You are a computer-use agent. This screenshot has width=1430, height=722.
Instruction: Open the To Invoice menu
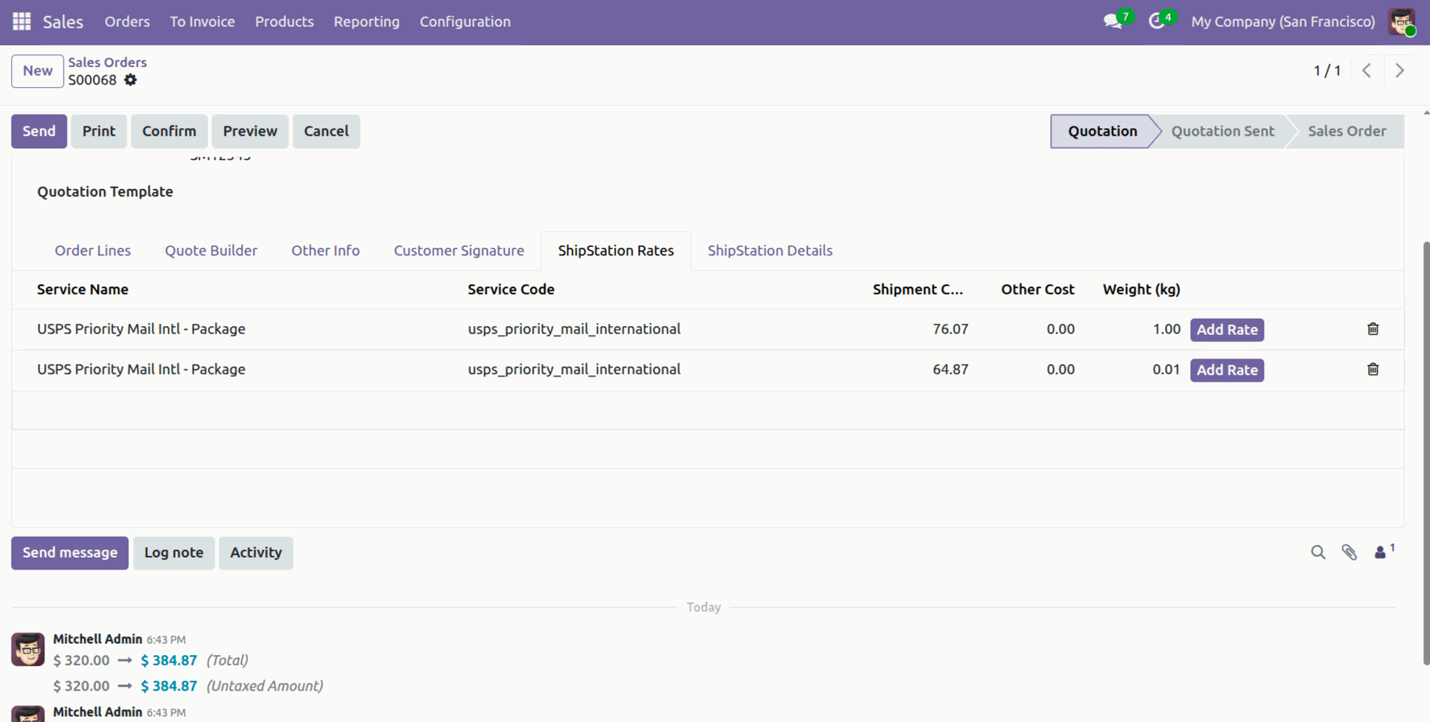tap(203, 22)
